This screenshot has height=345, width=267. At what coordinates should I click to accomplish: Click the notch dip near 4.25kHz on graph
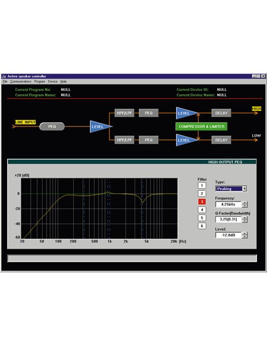(142, 202)
